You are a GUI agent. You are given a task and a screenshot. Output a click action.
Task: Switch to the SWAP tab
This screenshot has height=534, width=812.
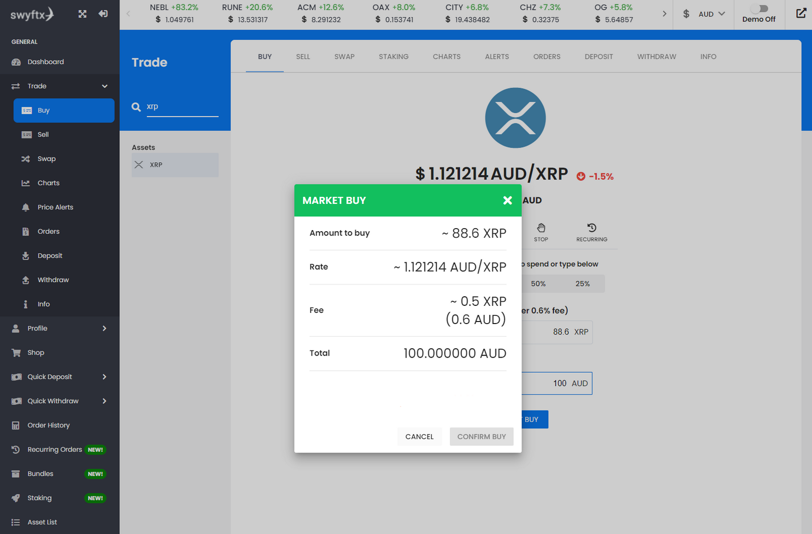pos(345,57)
